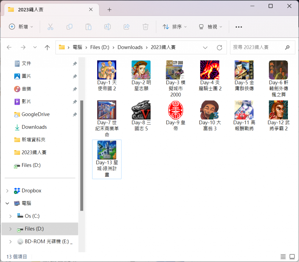
Task: Select the Day-7 世紀末商業革命 file
Action: [x=107, y=119]
